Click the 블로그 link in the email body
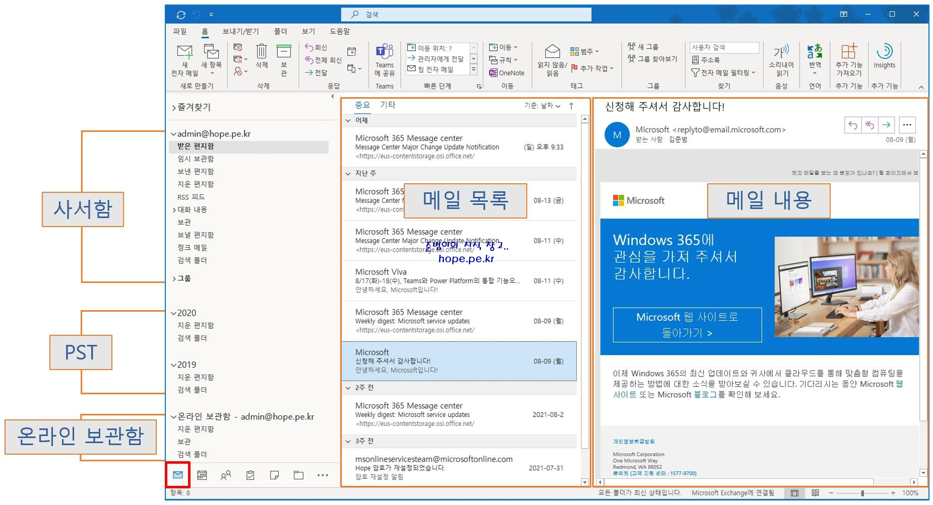The height and width of the screenshot is (505, 933). [705, 395]
